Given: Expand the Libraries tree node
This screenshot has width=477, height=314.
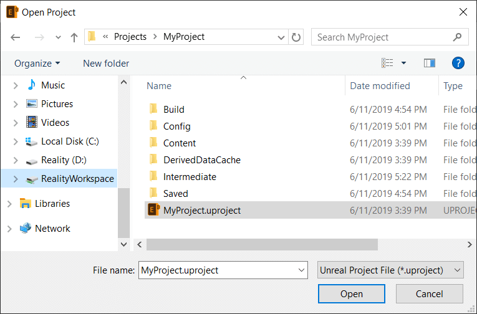Looking at the screenshot, I should 9,204.
